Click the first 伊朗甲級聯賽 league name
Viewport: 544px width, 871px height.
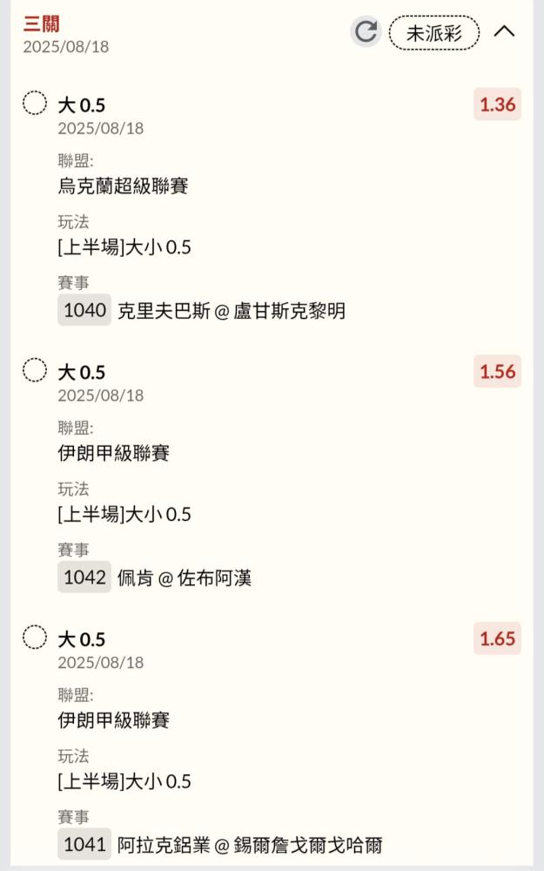pos(113,453)
